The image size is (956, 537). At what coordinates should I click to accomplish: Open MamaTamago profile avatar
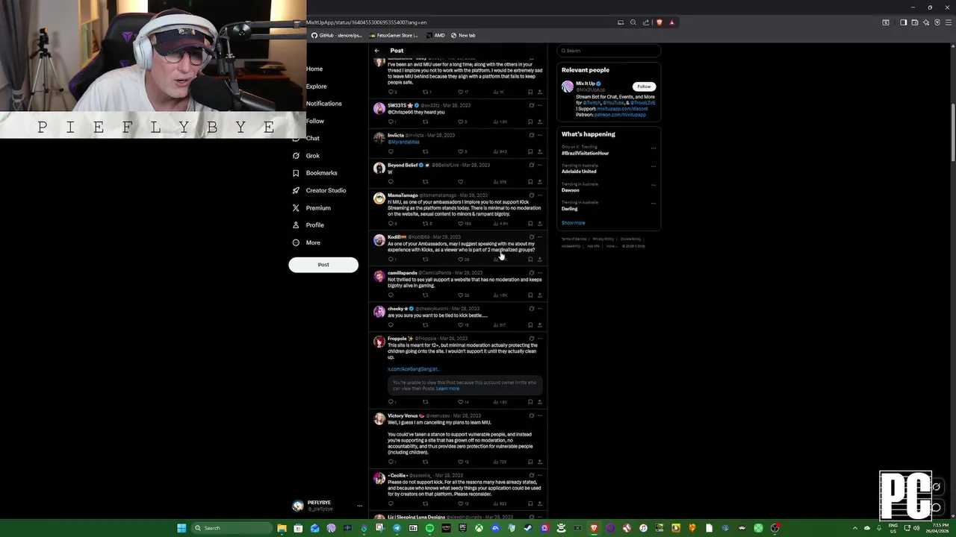click(x=379, y=198)
